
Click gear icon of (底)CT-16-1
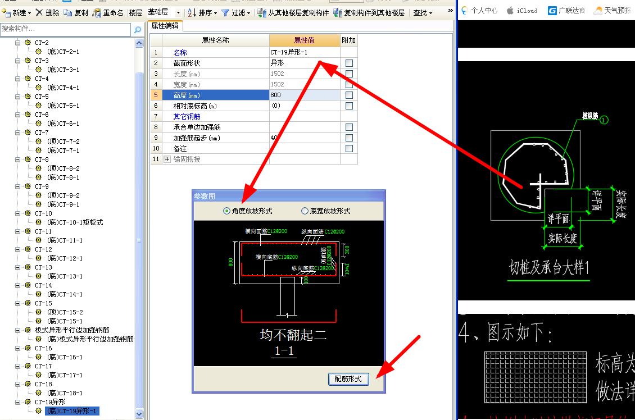[38, 357]
